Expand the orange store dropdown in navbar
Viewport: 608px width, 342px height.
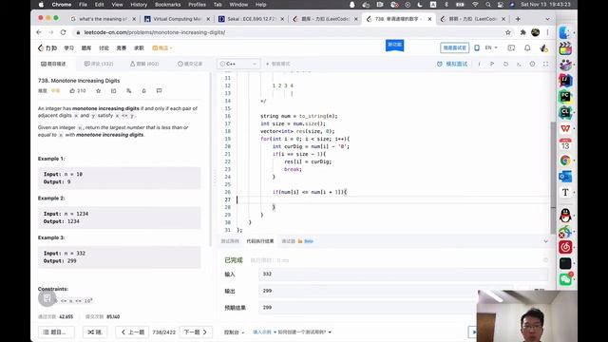tap(162, 48)
